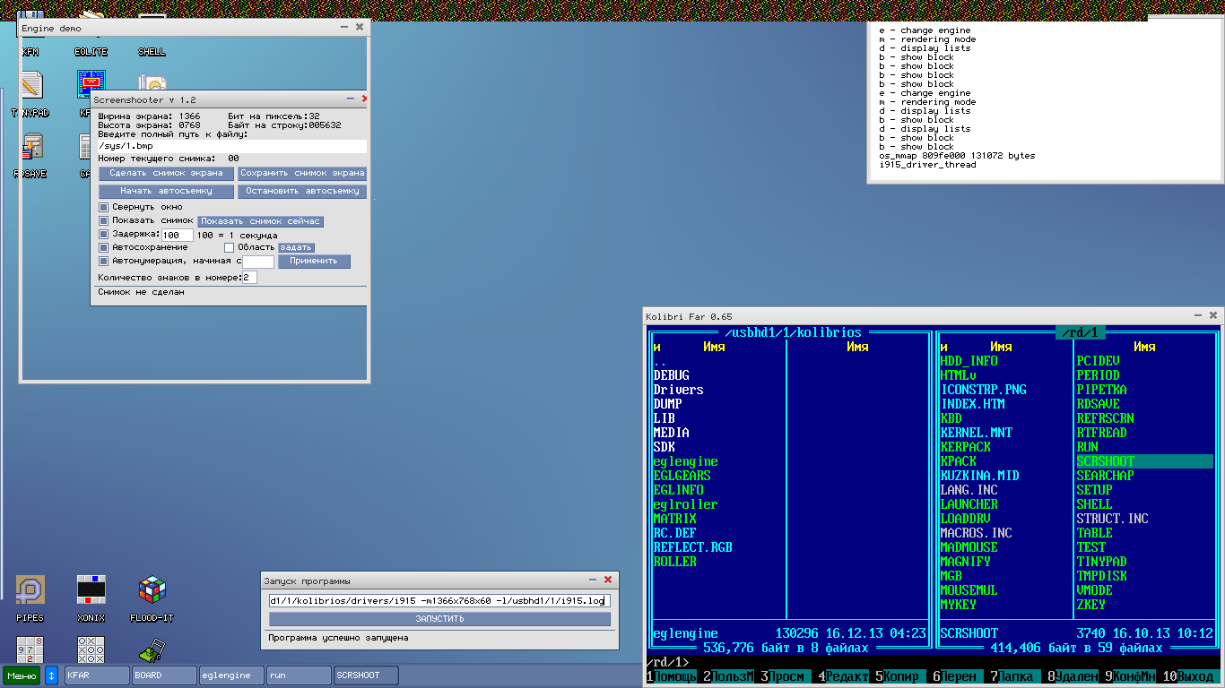Open the sudoku number grid icon
The image size is (1225, 688).
[x=30, y=649]
